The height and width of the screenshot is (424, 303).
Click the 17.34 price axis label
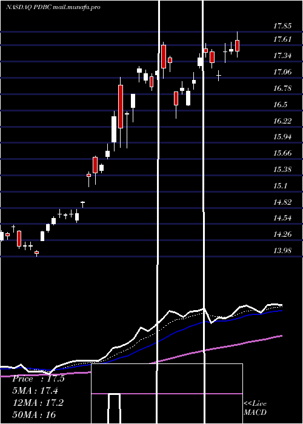282,56
